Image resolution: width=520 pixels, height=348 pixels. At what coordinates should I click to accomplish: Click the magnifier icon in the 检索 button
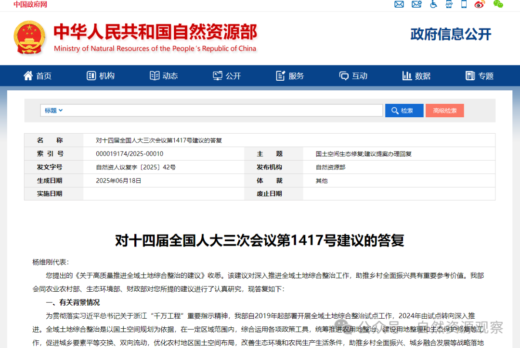(x=395, y=110)
